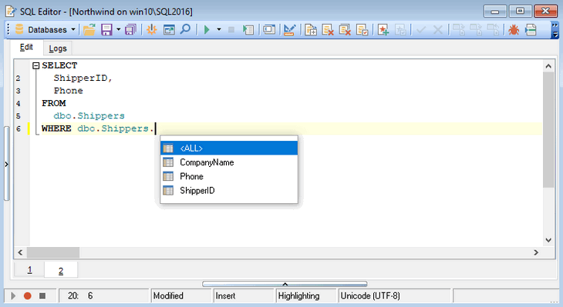The width and height of the screenshot is (563, 307).
Task: Click the horizontal scrollbar right arrow
Action: [x=536, y=252]
